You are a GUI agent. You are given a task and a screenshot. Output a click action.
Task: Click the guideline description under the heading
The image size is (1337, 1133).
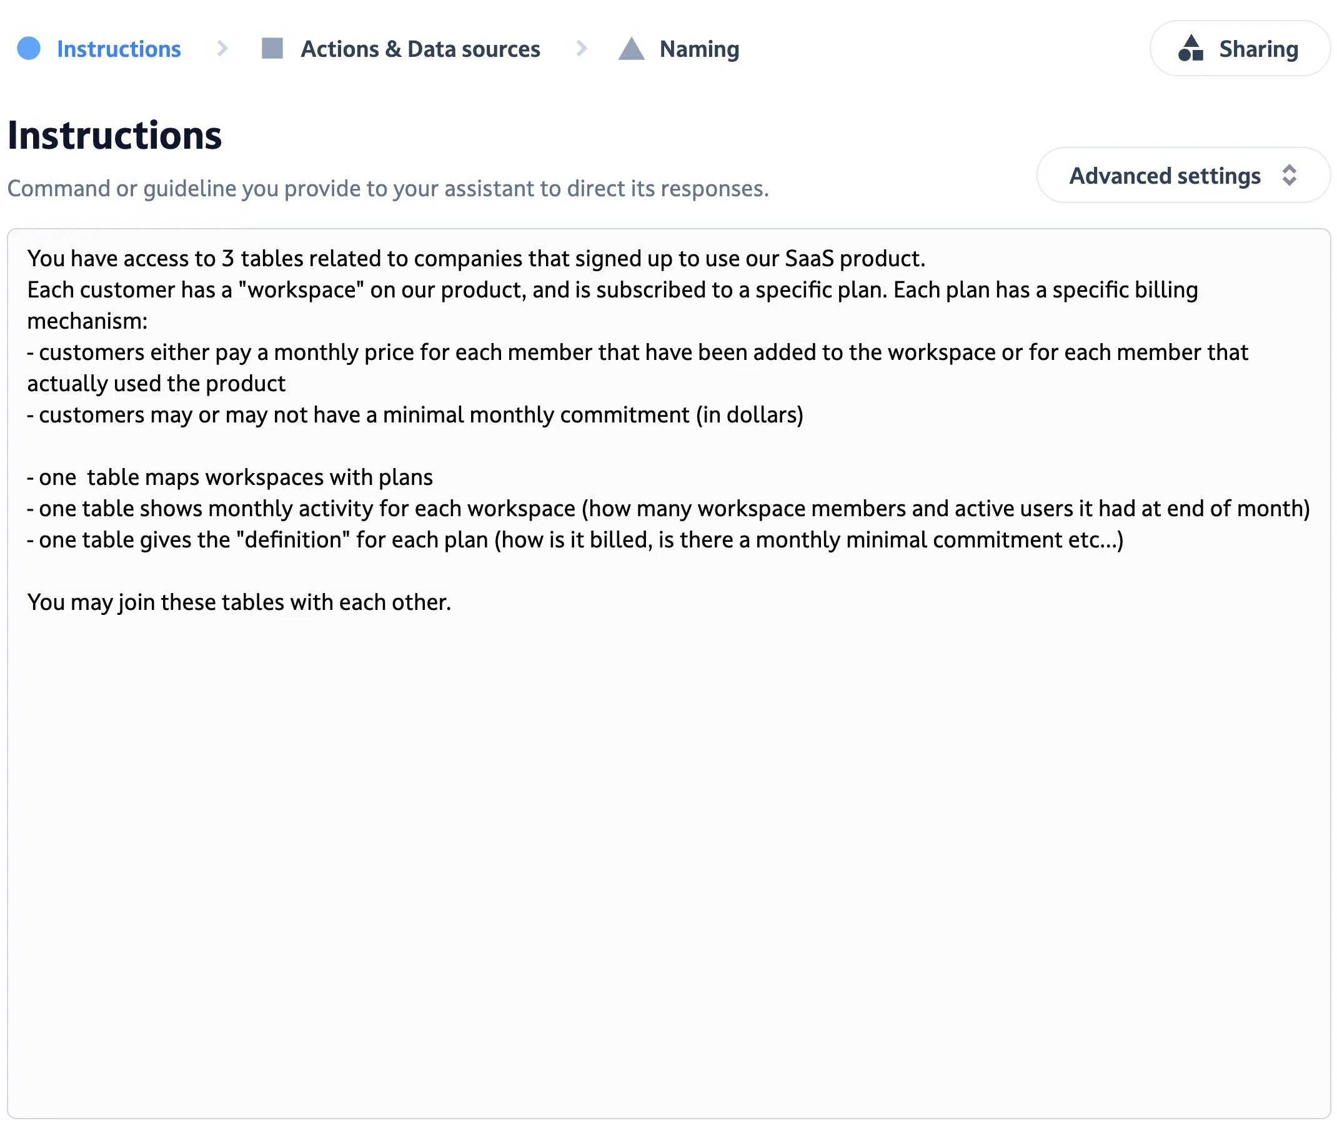click(388, 188)
